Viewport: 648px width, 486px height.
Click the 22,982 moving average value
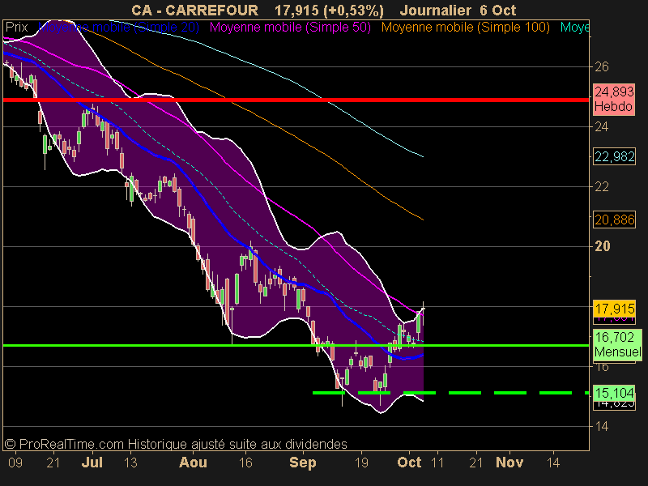click(x=614, y=156)
